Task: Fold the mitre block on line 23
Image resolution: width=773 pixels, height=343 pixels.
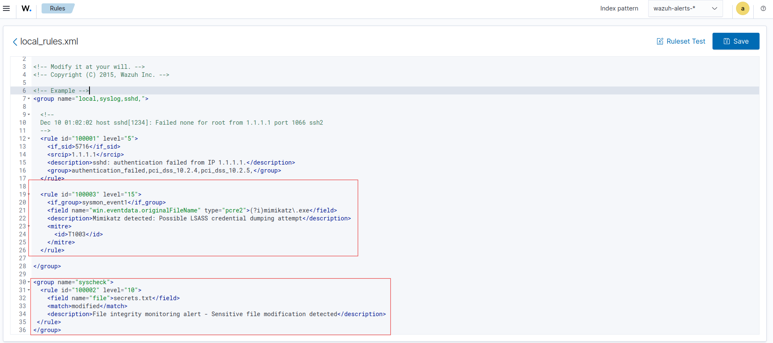Action: [x=29, y=226]
